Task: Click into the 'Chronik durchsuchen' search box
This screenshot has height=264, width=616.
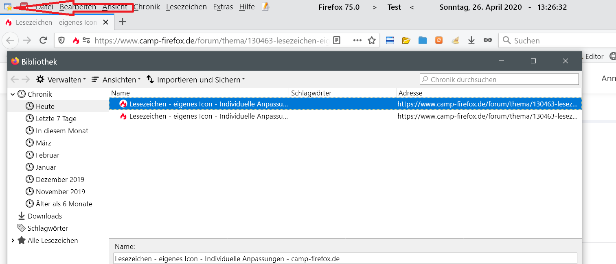Action: click(x=499, y=79)
